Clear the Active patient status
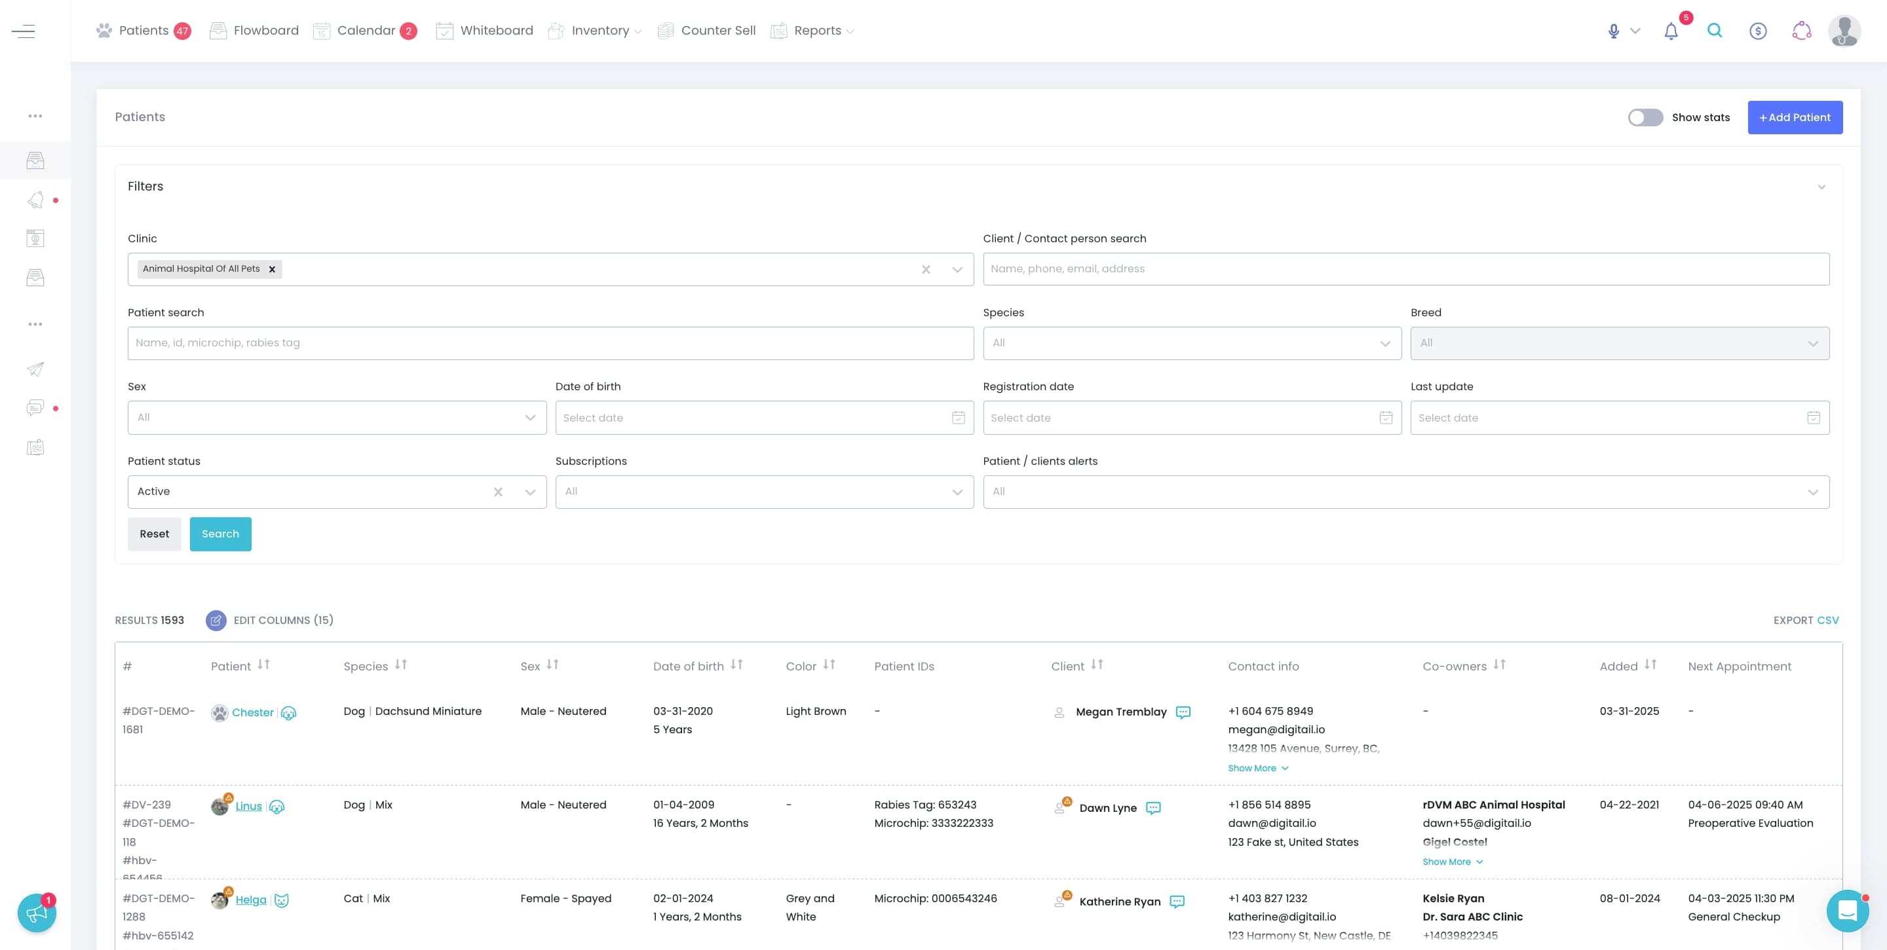Viewport: 1887px width, 950px height. click(x=497, y=492)
